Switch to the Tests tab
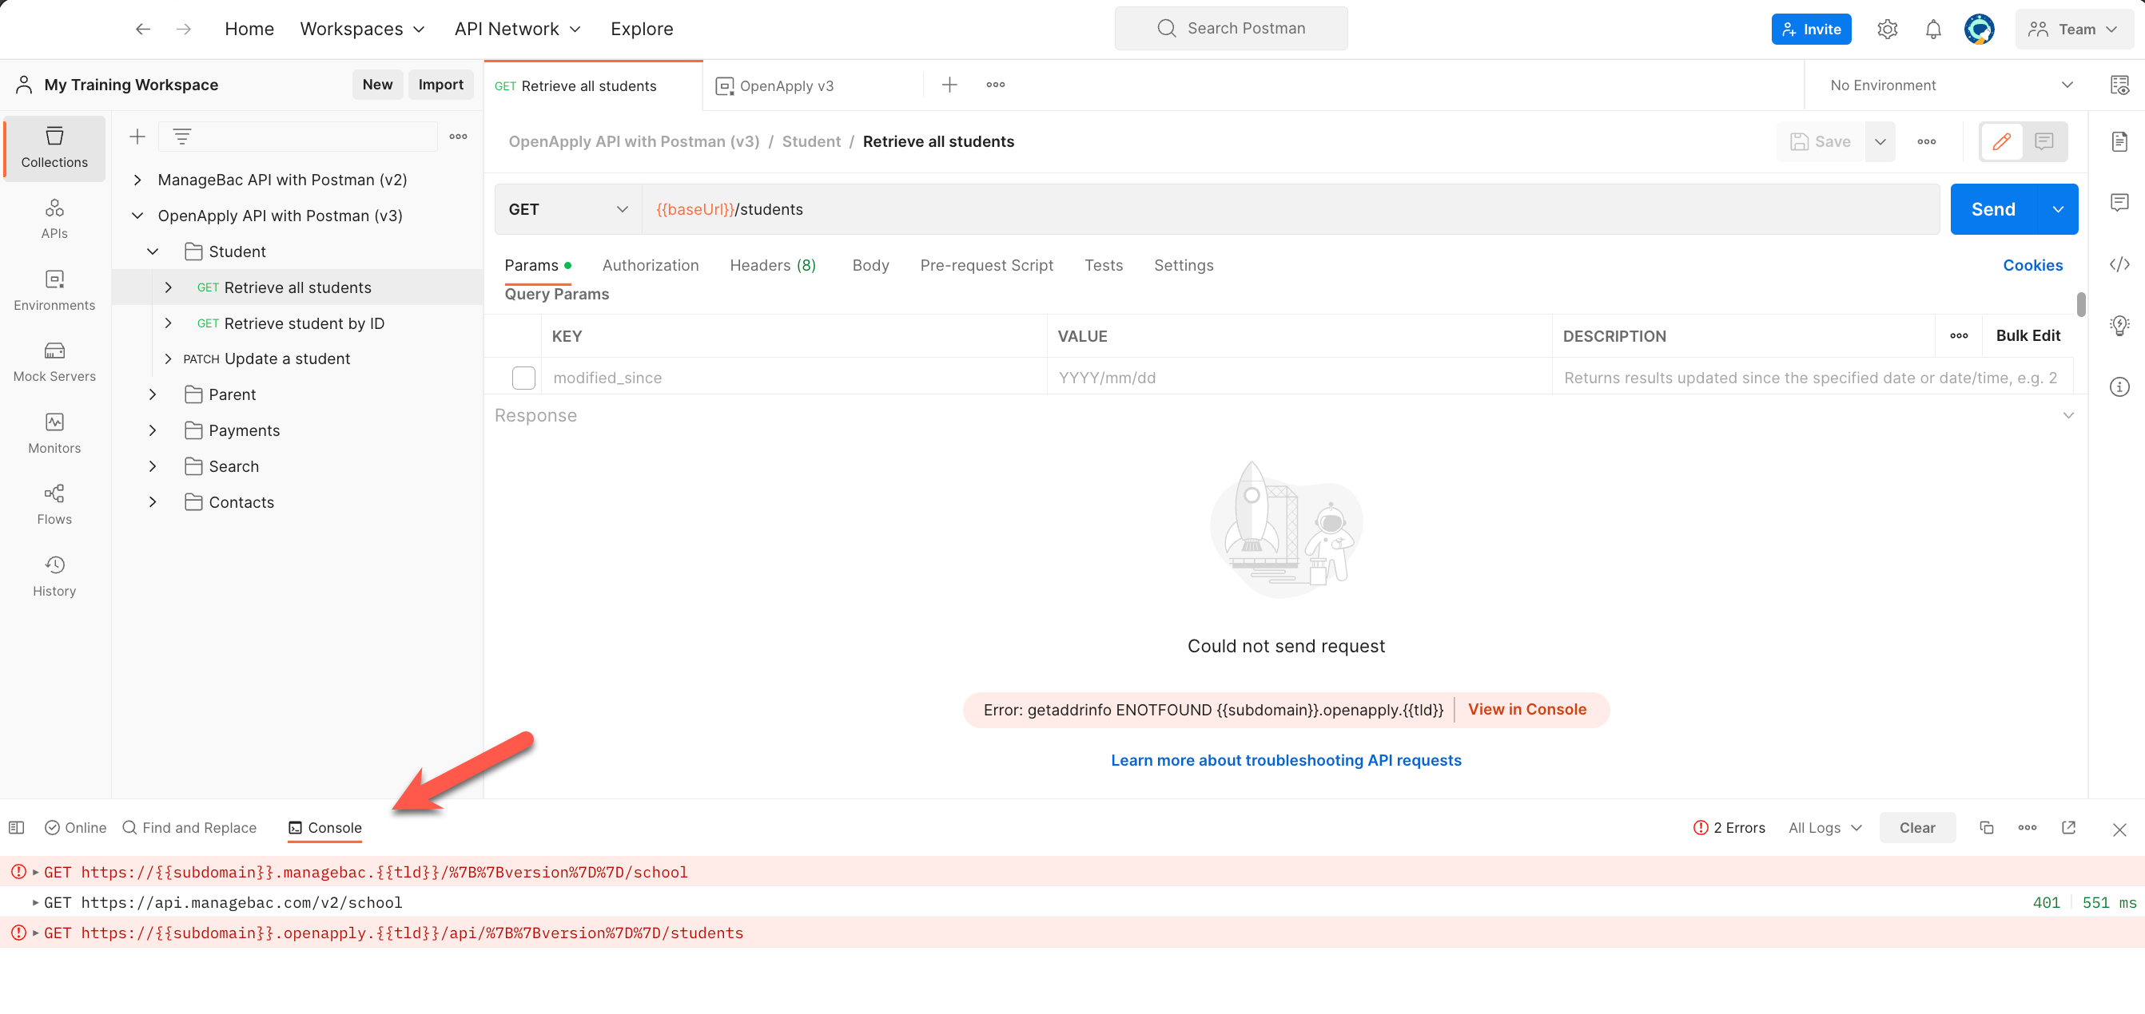 (x=1104, y=265)
